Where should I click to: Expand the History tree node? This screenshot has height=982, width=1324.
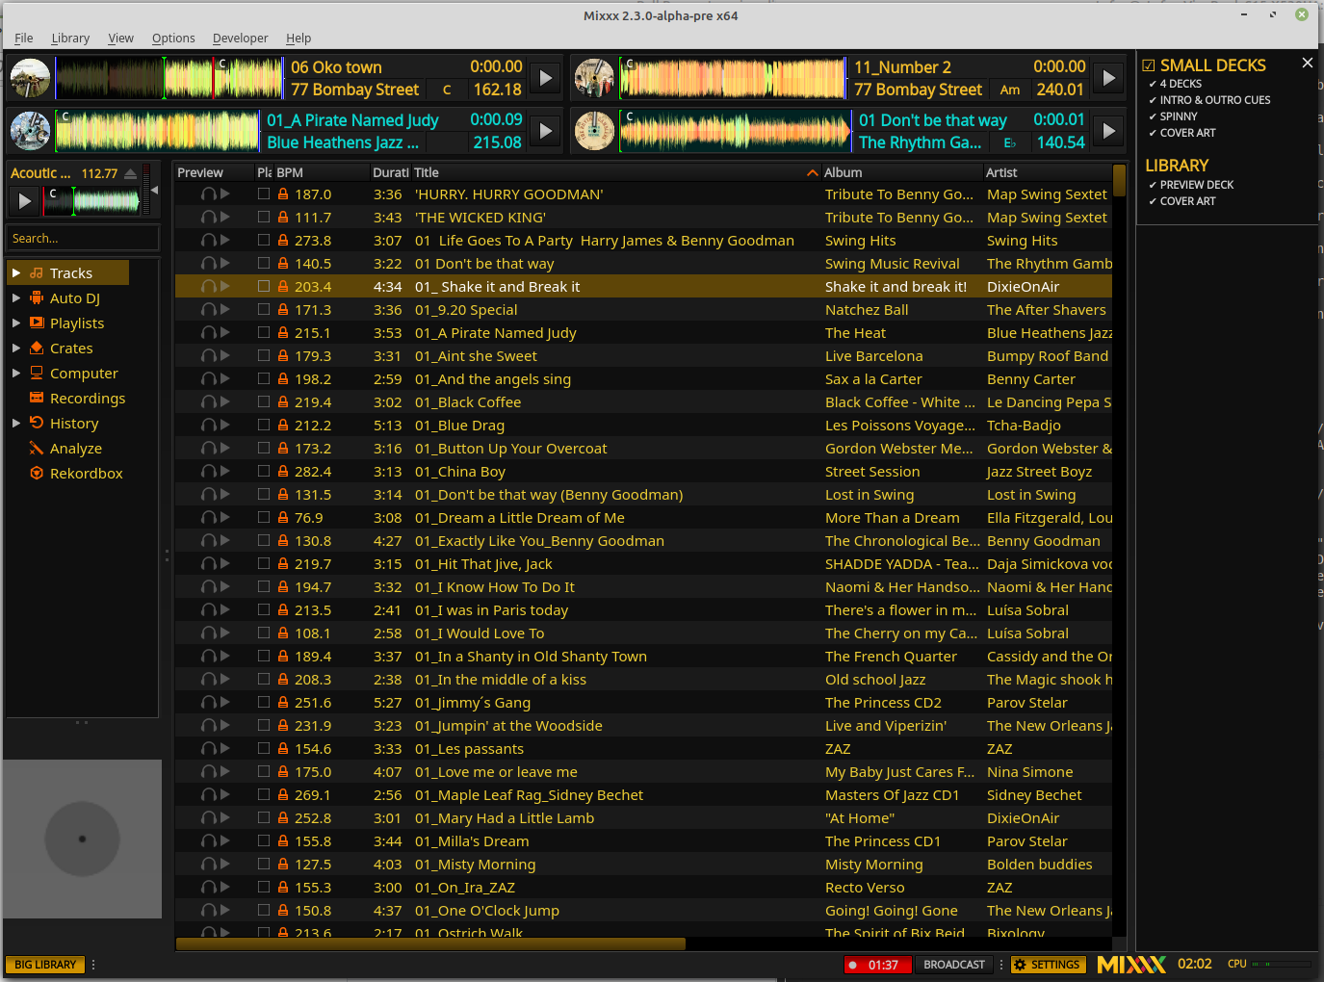tap(16, 424)
